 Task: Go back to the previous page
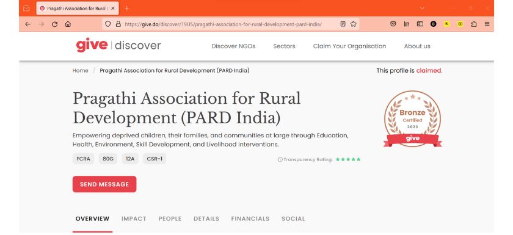tap(28, 24)
